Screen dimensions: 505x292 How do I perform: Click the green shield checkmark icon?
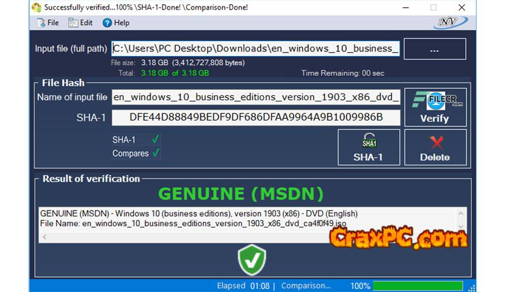pos(252,260)
